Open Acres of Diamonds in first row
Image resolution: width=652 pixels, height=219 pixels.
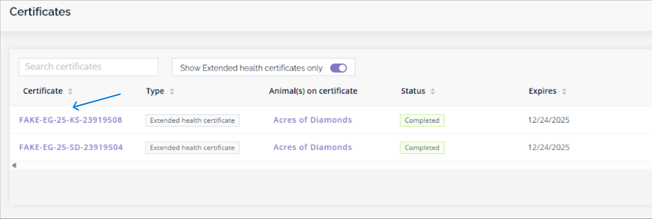313,120
